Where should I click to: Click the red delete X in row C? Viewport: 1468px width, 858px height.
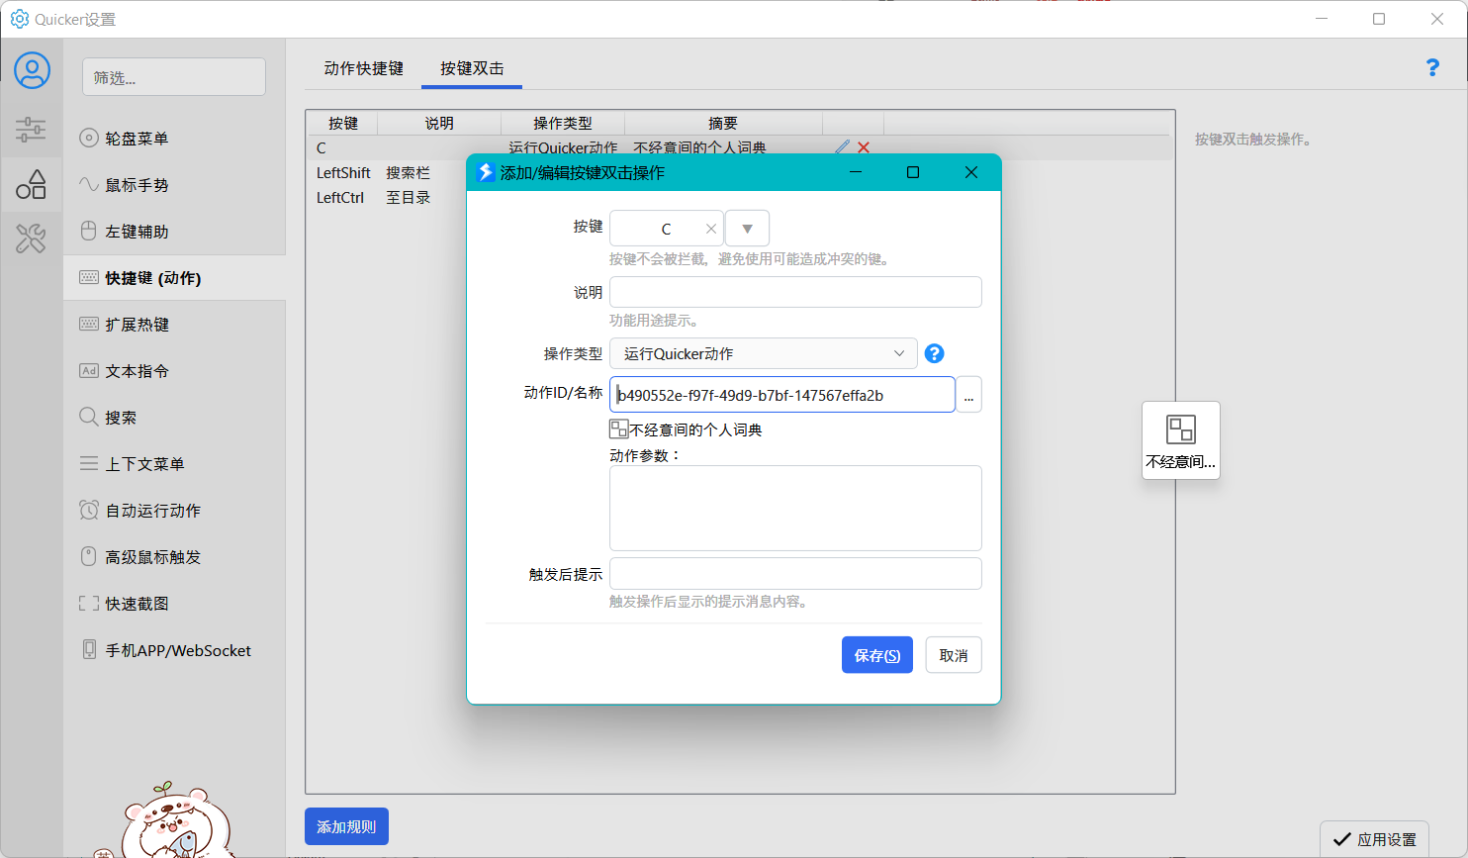click(864, 147)
